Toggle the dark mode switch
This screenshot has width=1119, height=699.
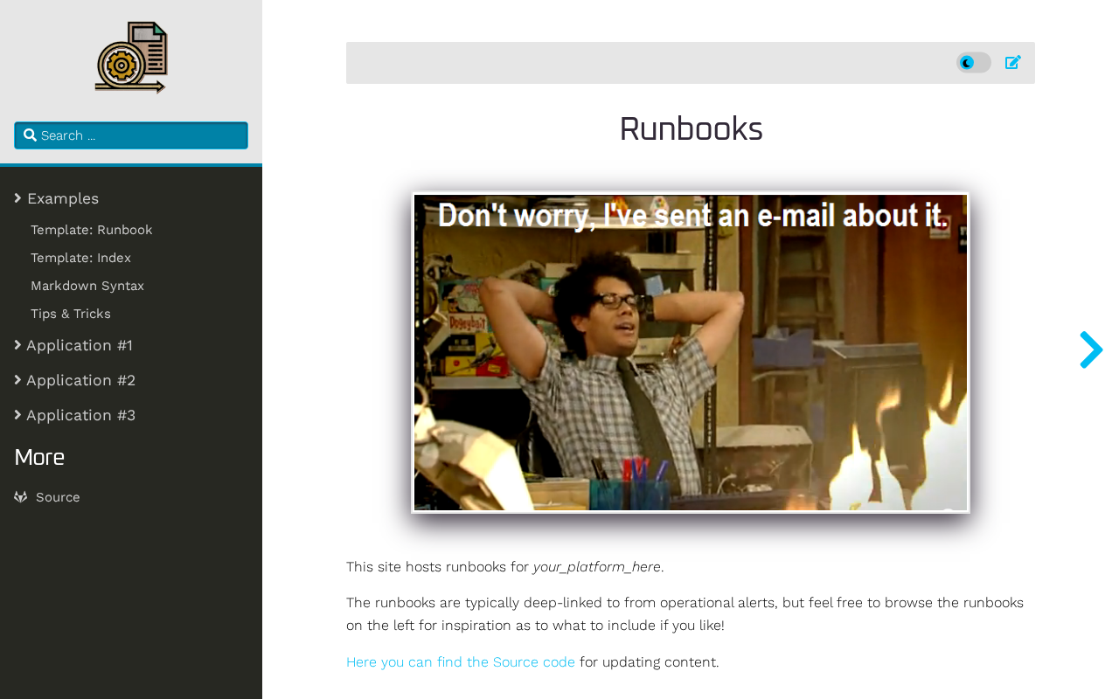coord(974,63)
